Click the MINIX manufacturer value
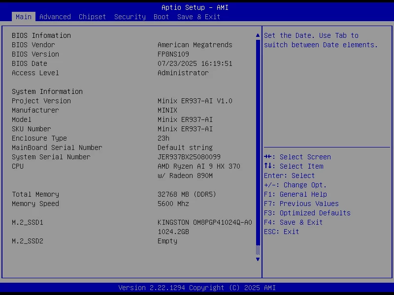The image size is (394, 295). coord(167,110)
